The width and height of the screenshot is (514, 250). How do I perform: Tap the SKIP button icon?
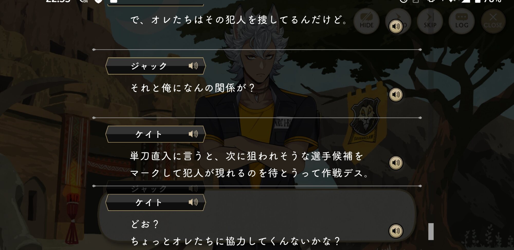[430, 21]
